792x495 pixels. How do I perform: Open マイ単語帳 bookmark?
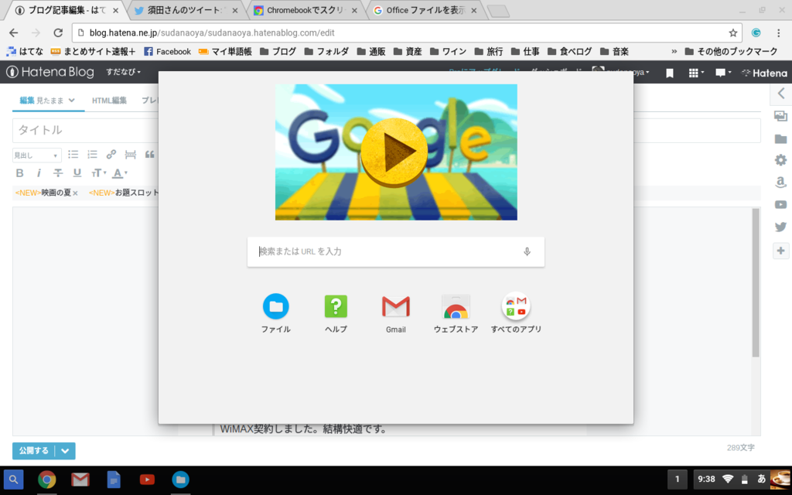click(225, 52)
